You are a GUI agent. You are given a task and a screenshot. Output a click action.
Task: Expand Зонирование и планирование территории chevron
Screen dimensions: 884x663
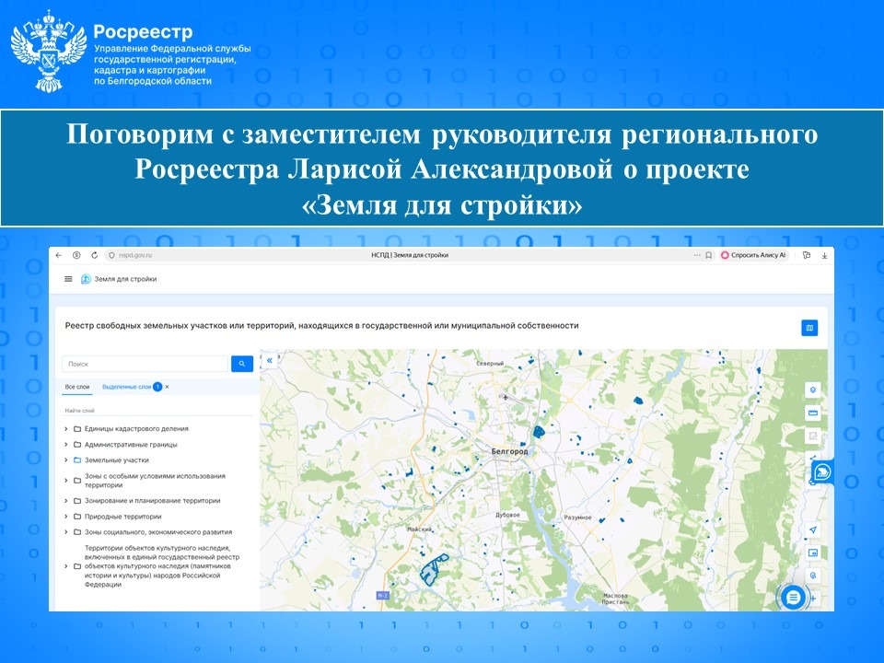tap(66, 501)
